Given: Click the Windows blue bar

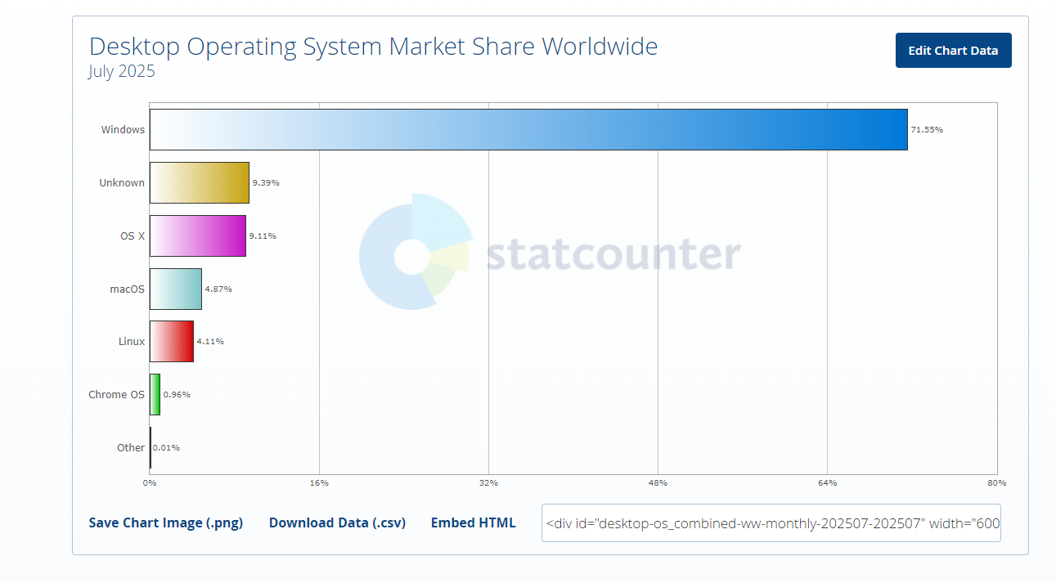Looking at the screenshot, I should click(x=528, y=130).
